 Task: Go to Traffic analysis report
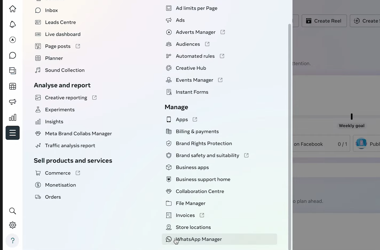tap(70, 146)
